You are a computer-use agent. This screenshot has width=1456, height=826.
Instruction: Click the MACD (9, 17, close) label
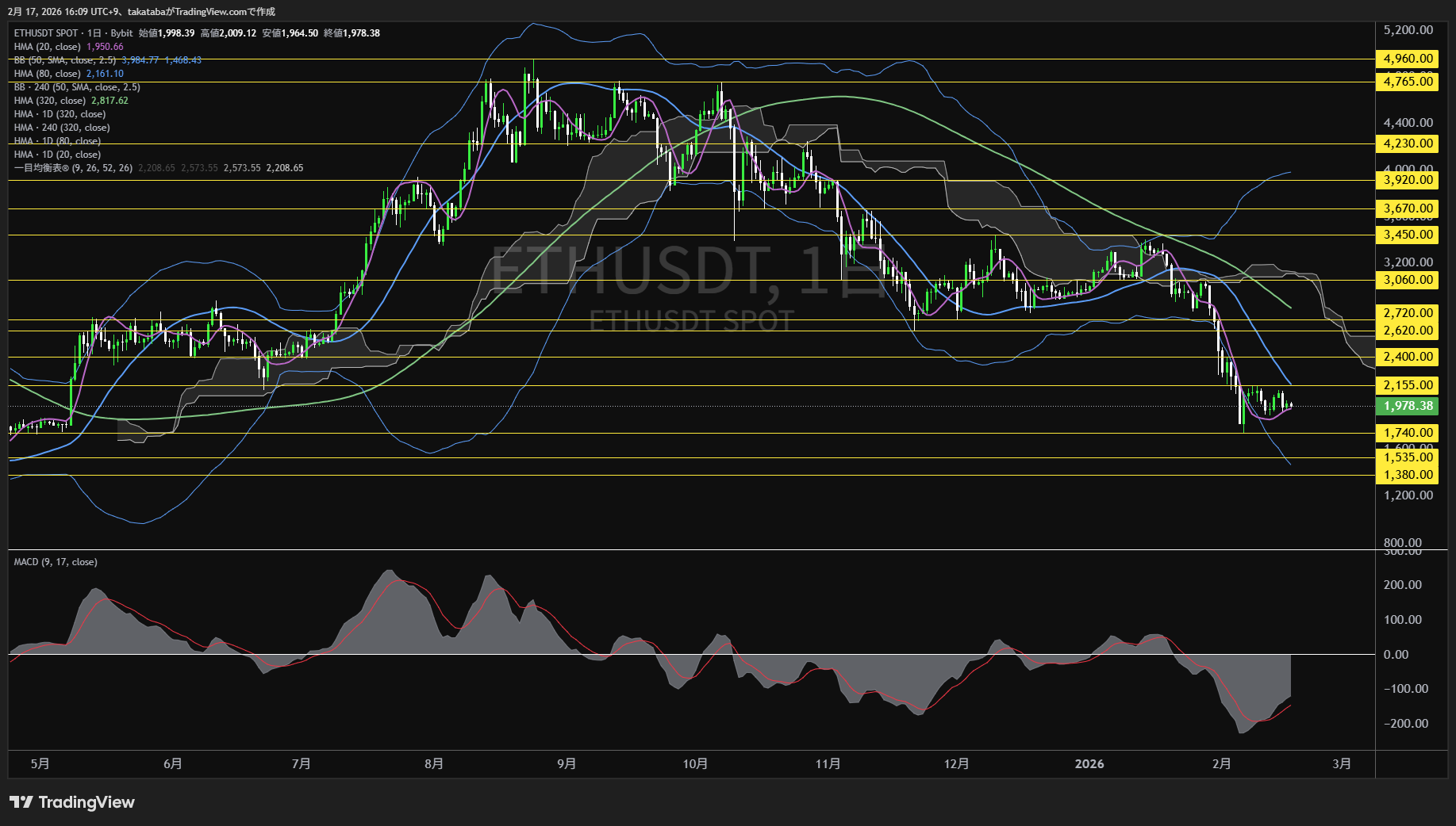[x=56, y=562]
